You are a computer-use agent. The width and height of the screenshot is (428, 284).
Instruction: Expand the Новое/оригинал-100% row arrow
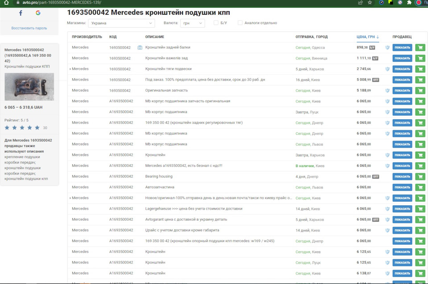(x=70, y=198)
